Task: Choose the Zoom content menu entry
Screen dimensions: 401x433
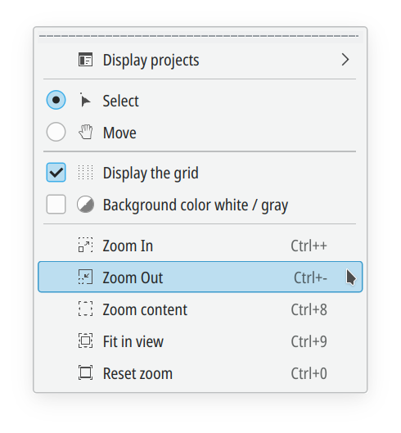Action: pos(200,309)
